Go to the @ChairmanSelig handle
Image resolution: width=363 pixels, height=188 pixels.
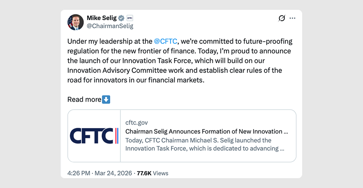pos(110,26)
